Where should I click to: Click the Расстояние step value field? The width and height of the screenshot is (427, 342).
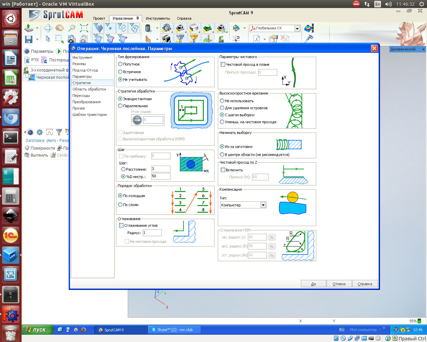coord(161,169)
